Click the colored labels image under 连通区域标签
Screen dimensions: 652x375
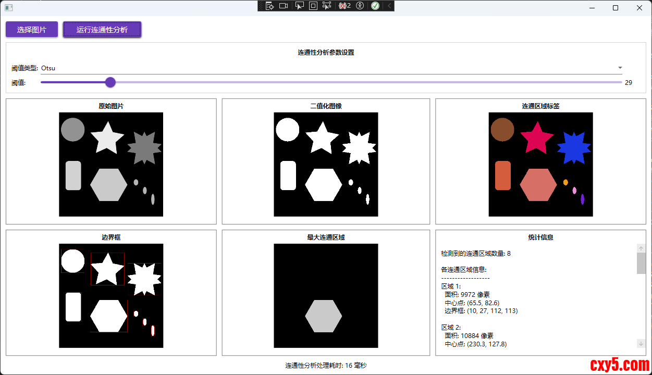540,164
